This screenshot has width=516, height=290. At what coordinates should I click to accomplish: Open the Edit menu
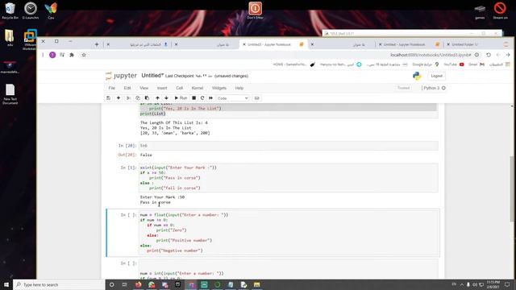tap(127, 88)
